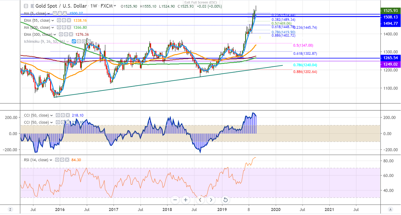Open chart scale settings gear at bottom-right
Image resolution: width=401 pixels, height=215 pixels.
pyautogui.click(x=391, y=210)
